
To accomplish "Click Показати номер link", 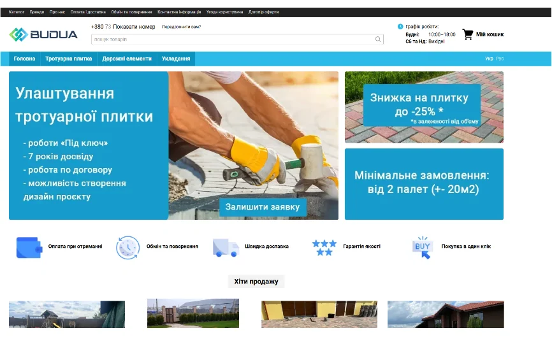I will click(x=134, y=27).
